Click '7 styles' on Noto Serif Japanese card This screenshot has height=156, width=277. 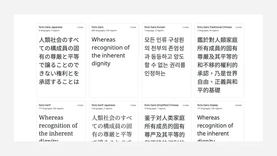(133, 105)
